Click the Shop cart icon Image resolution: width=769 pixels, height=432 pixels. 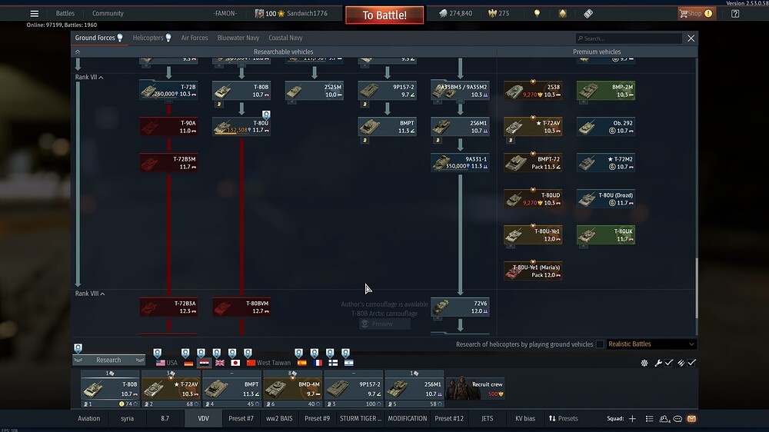[x=684, y=13]
